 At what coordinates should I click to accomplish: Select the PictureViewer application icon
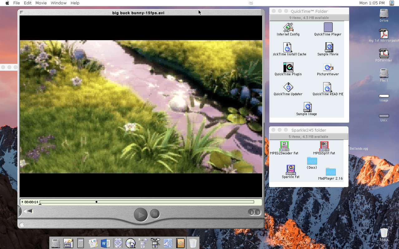pos(328,67)
